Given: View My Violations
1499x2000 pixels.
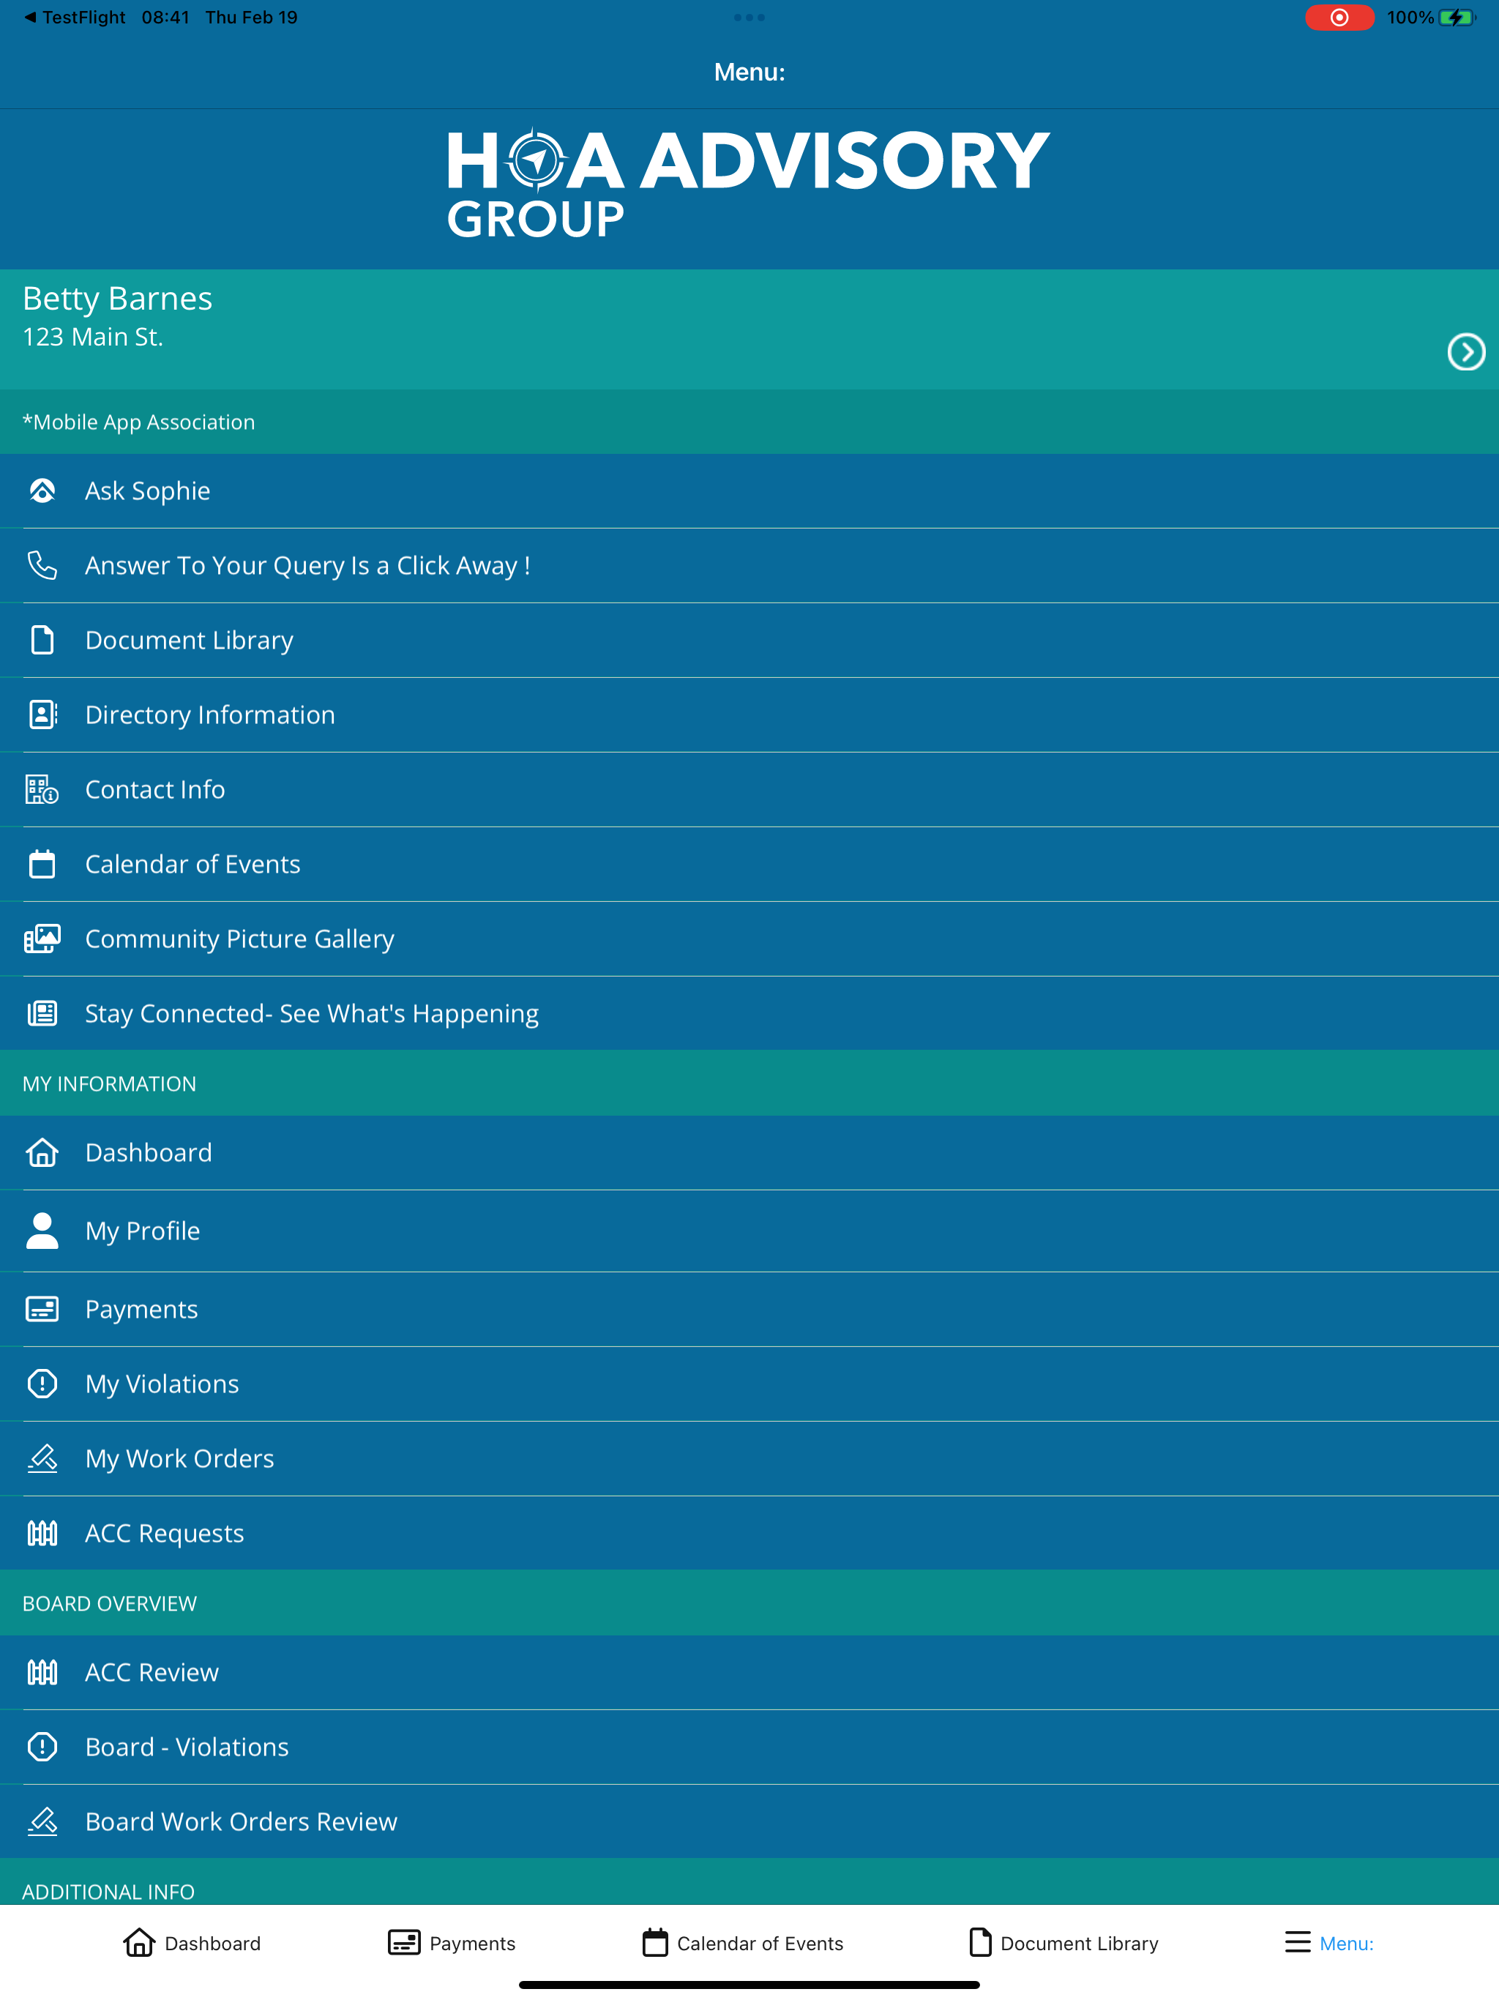Looking at the screenshot, I should 749,1384.
